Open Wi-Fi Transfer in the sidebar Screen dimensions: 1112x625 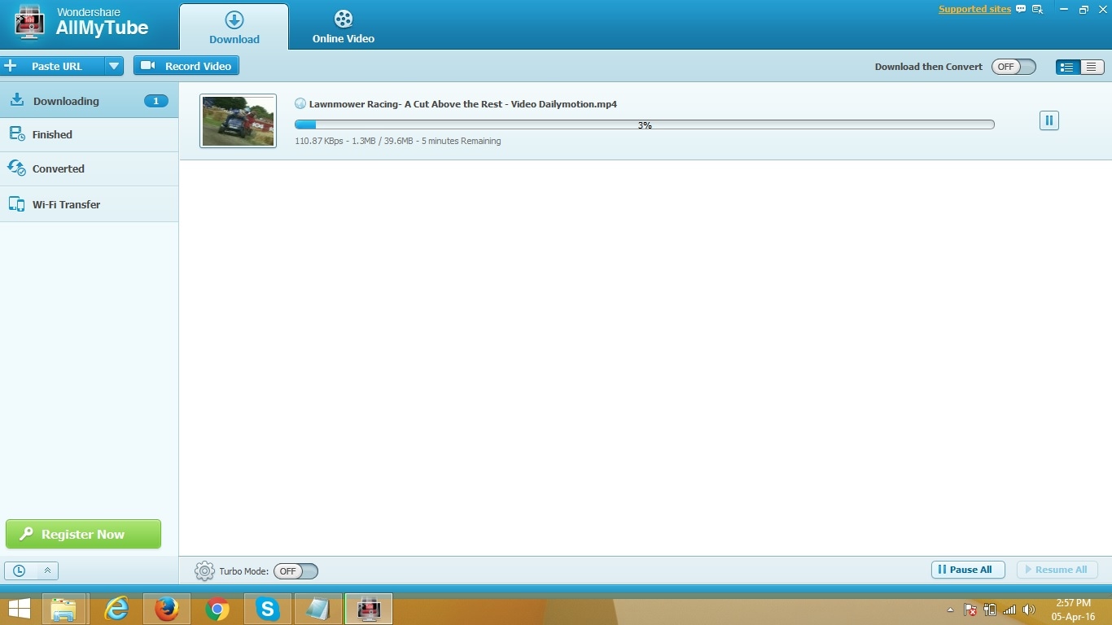(90, 204)
